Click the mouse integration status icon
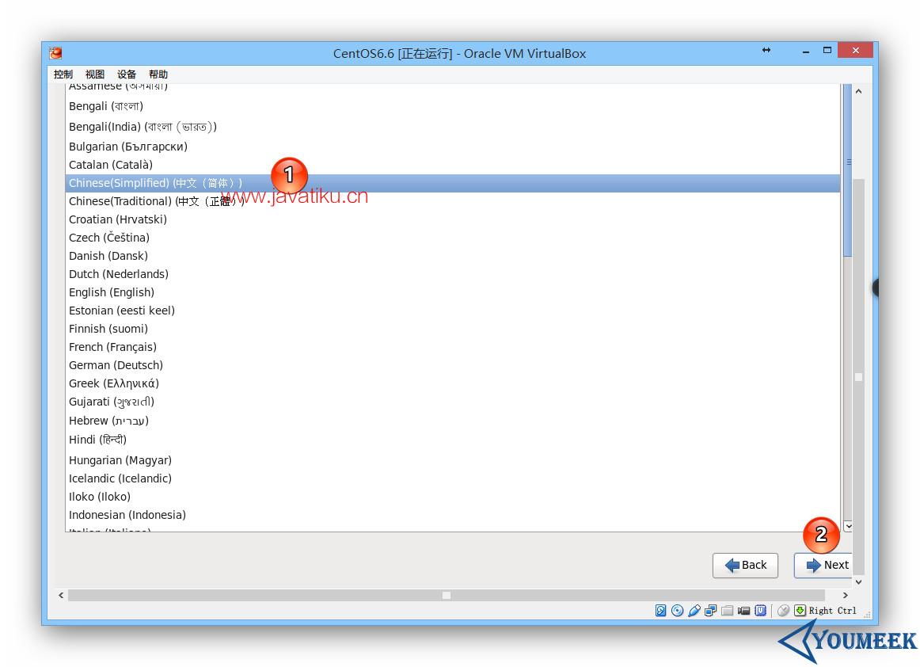920x667 pixels. pos(783,611)
